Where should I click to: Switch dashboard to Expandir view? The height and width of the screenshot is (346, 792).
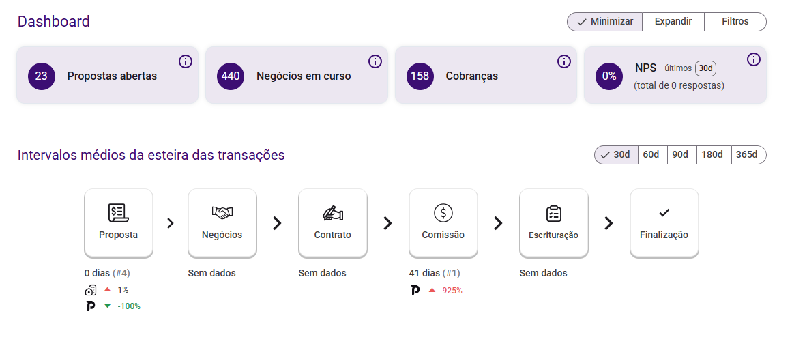point(673,22)
